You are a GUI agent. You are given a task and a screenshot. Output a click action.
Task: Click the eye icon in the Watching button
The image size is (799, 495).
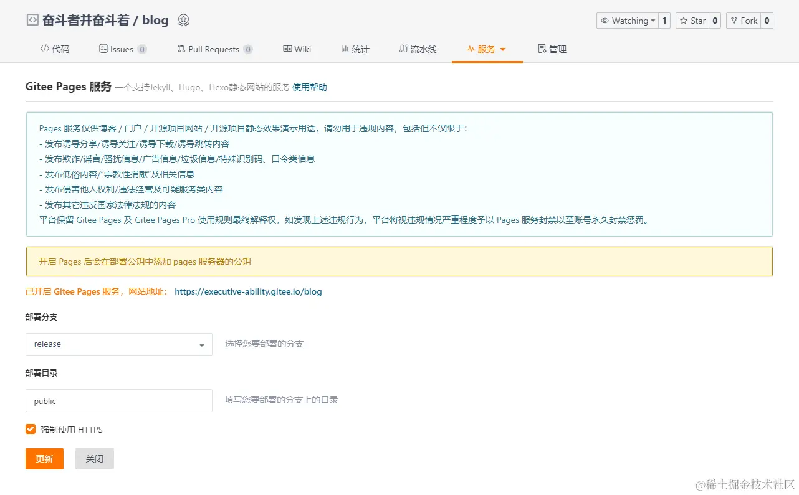click(x=605, y=21)
